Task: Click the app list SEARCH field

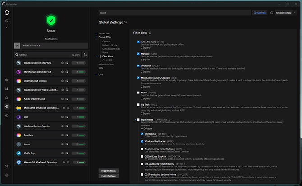Action: coord(48,55)
